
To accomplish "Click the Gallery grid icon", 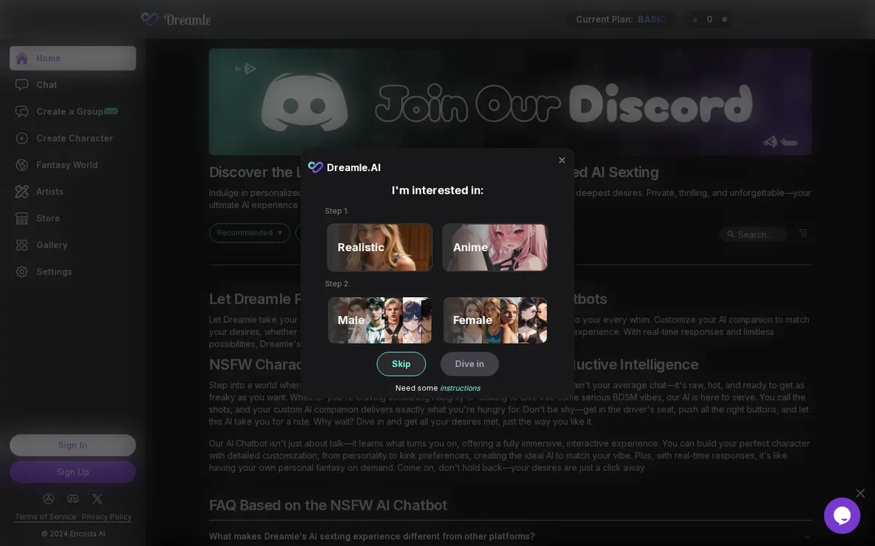I will (22, 245).
